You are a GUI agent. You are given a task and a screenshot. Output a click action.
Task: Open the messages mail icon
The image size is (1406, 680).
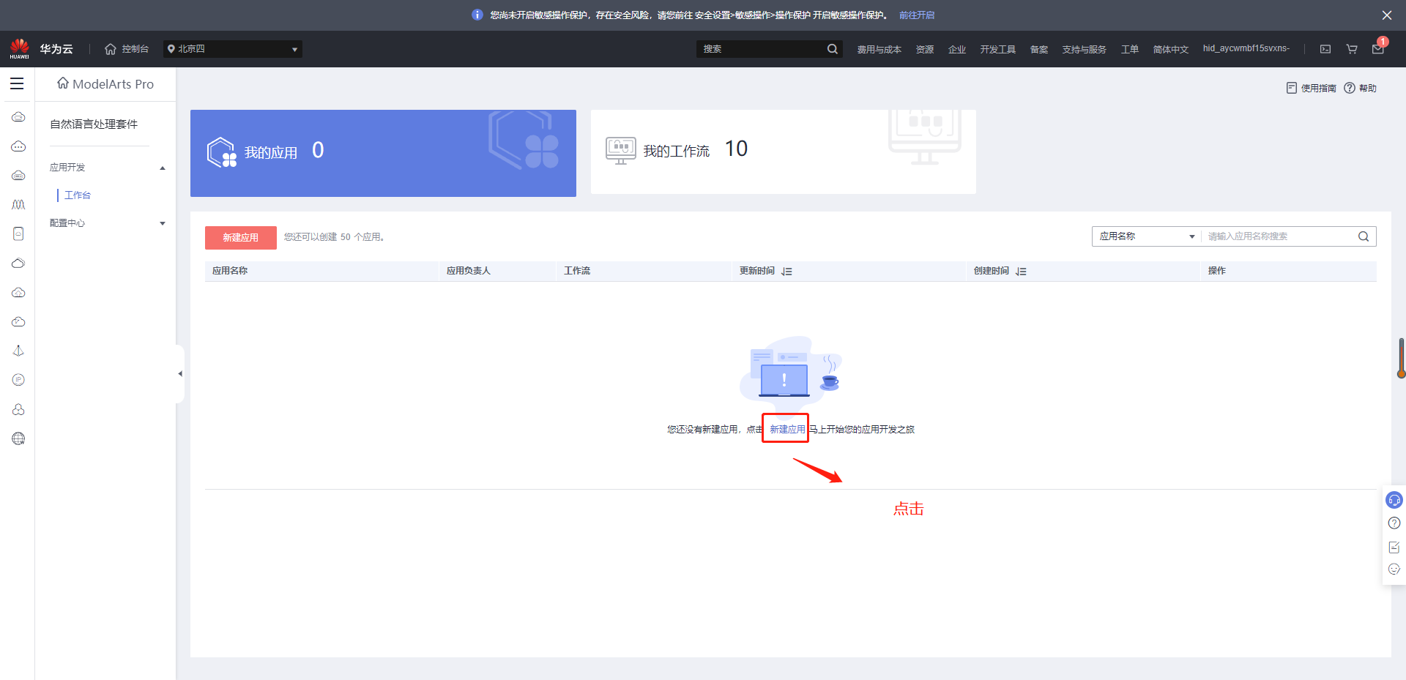click(x=1378, y=49)
